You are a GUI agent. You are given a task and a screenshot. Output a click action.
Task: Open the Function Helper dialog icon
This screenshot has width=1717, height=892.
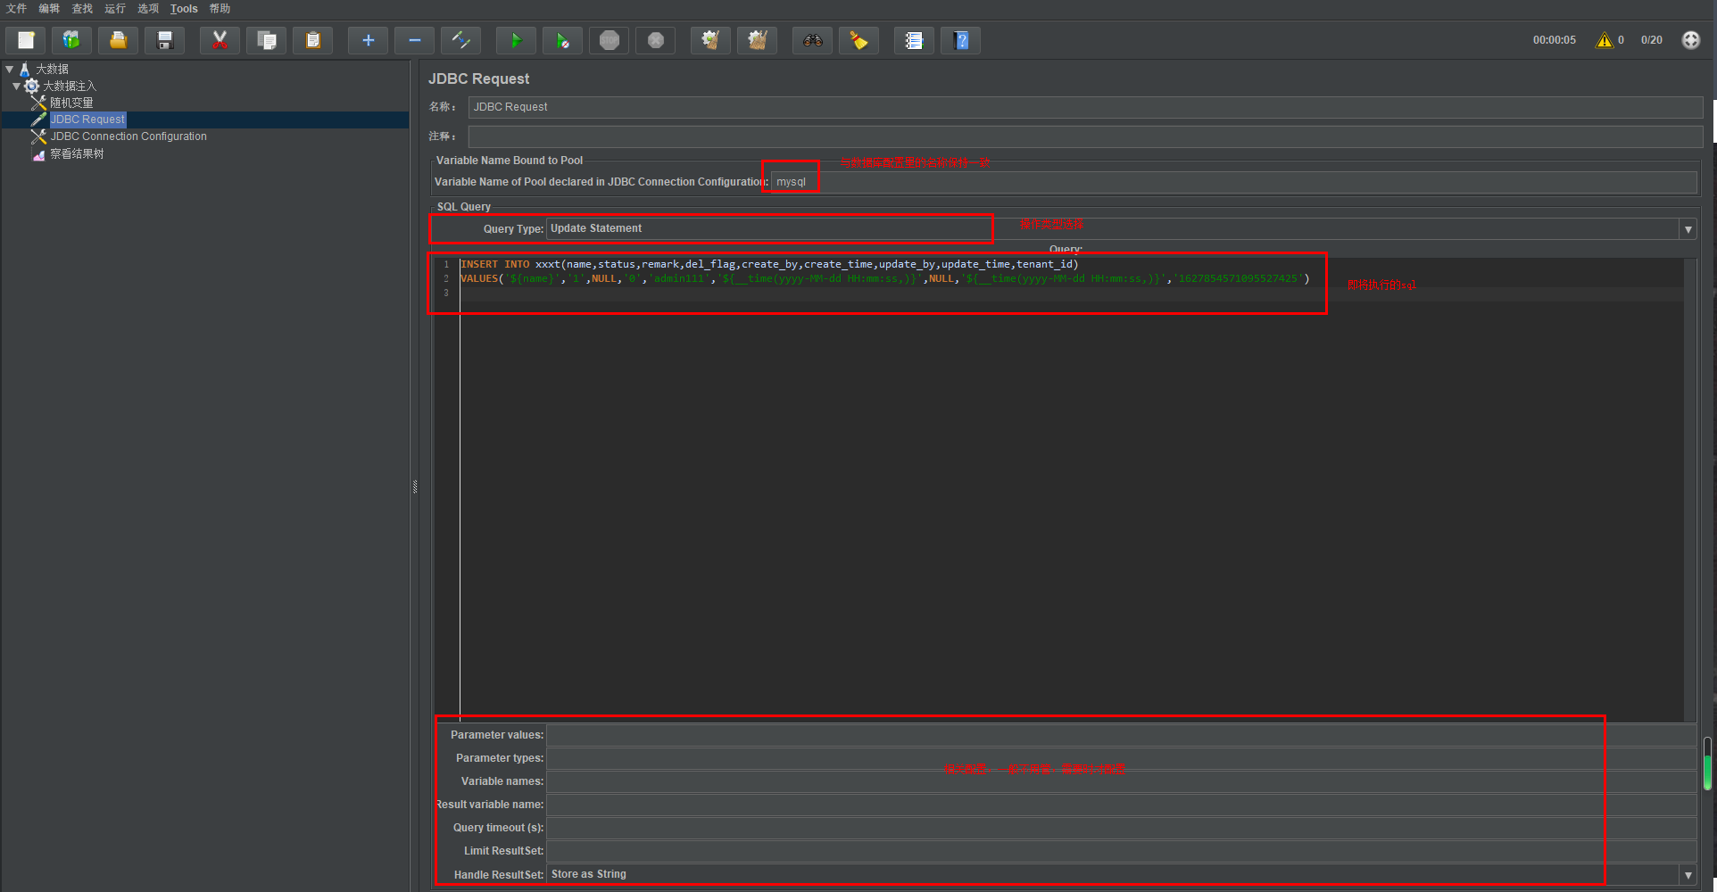(x=914, y=40)
